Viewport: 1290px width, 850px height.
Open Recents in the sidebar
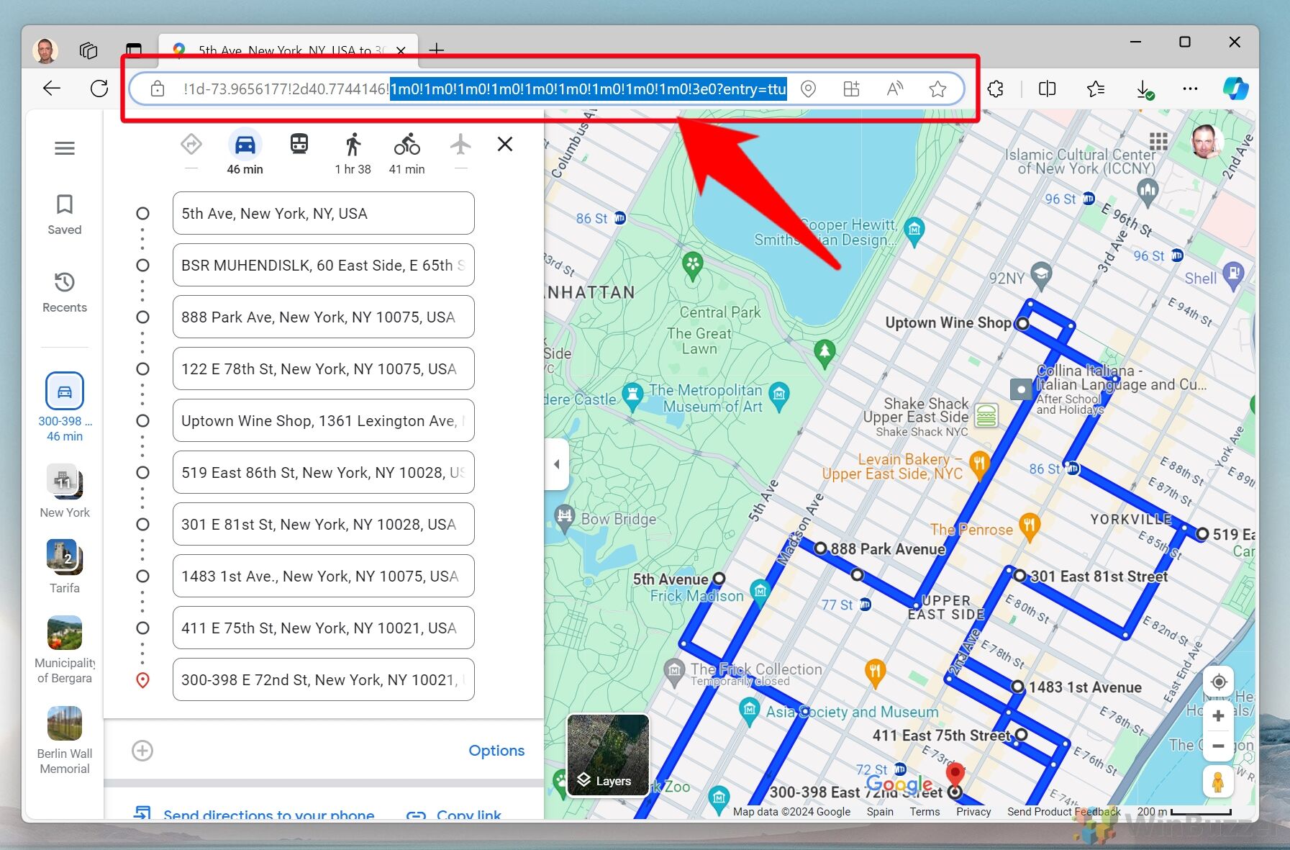tap(65, 291)
